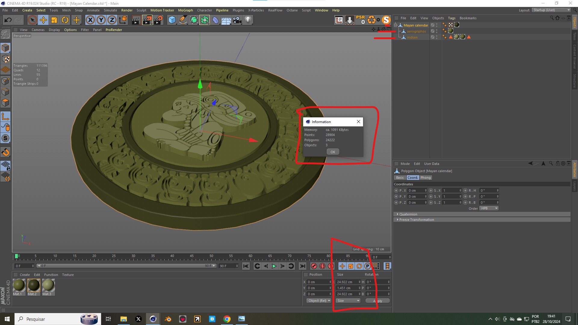Open the Octane menu
Viewport: 578px width, 325px height.
[292, 10]
